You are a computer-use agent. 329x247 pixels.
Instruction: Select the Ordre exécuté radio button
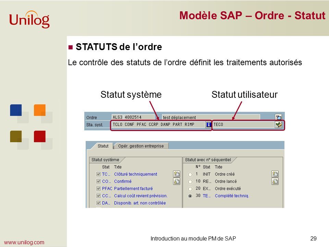190,189
